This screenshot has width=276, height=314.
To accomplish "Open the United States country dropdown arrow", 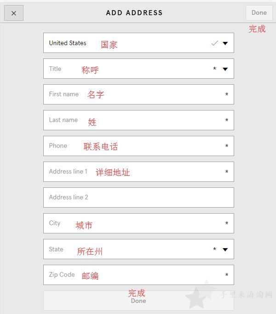I will pyautogui.click(x=225, y=43).
